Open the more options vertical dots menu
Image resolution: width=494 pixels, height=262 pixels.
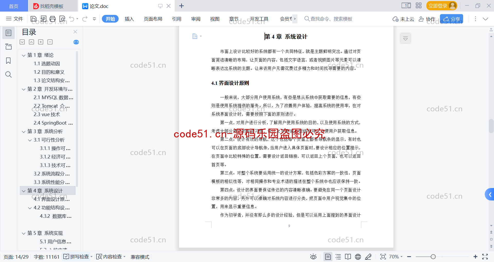[475, 19]
